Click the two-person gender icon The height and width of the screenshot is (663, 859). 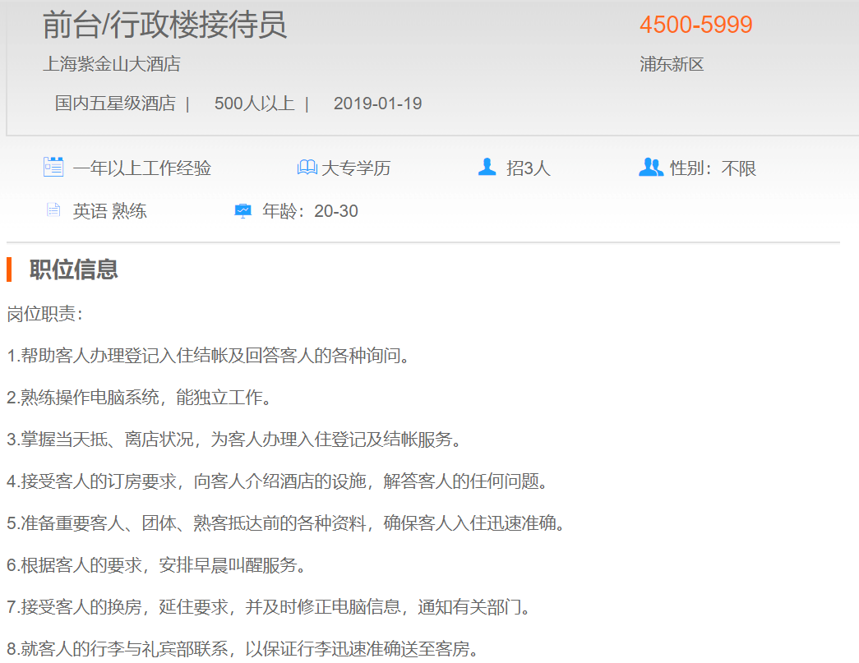coord(650,167)
